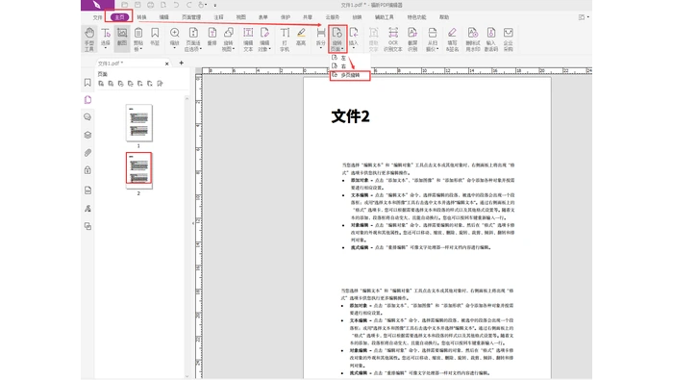Screen dimensions: 673x380
Task: Expand the Rotate view (旋转视图) dropdown
Action: (233, 49)
